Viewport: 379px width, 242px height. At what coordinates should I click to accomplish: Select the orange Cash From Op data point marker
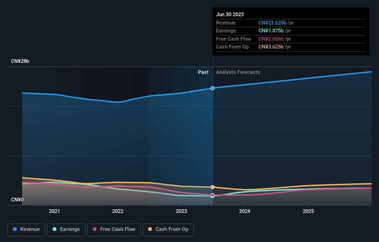tap(212, 187)
